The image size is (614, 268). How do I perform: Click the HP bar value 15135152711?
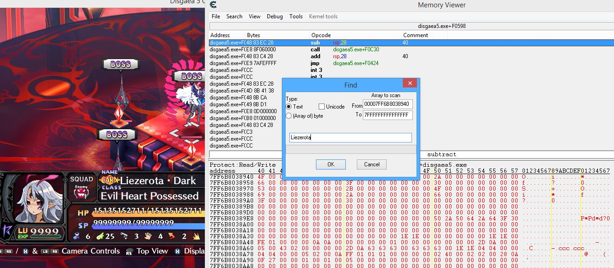coord(147,211)
